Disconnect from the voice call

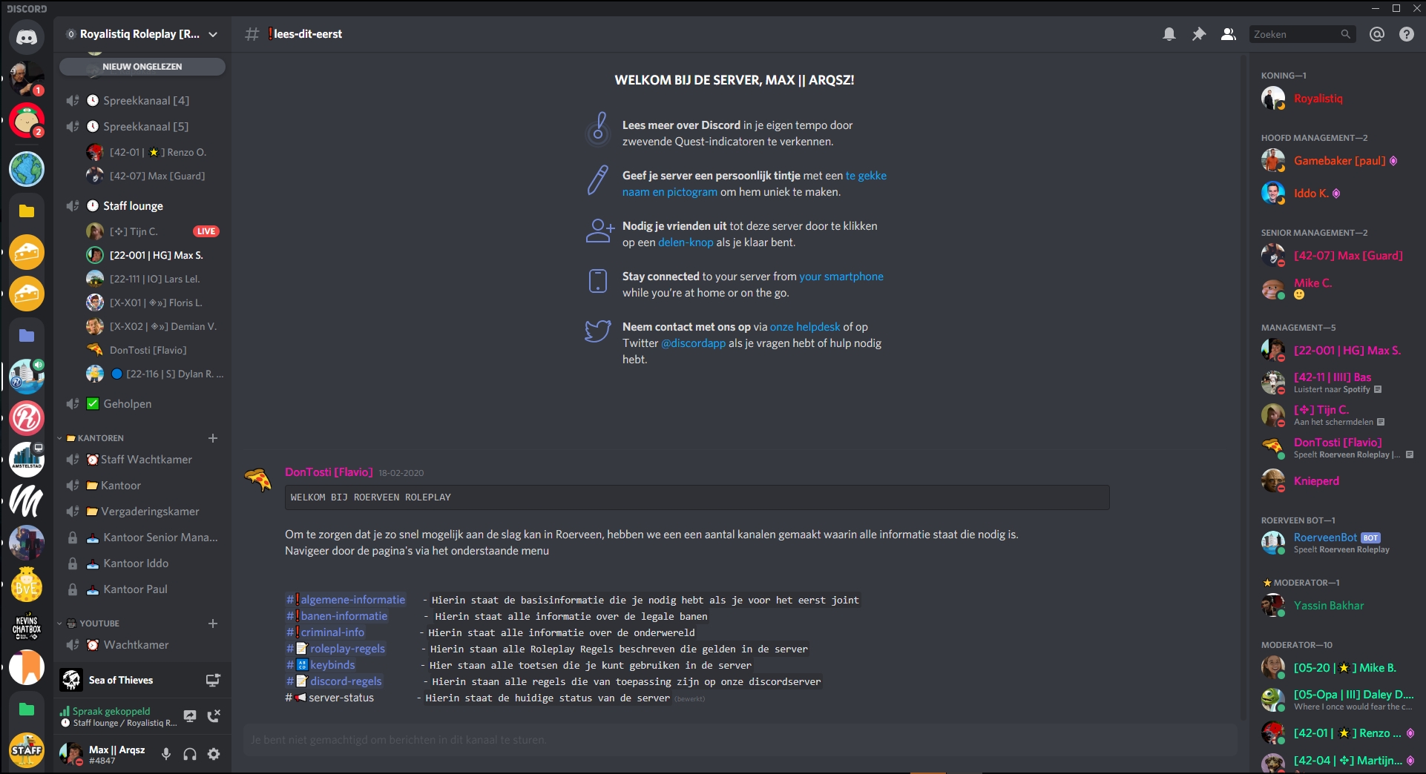tap(214, 716)
